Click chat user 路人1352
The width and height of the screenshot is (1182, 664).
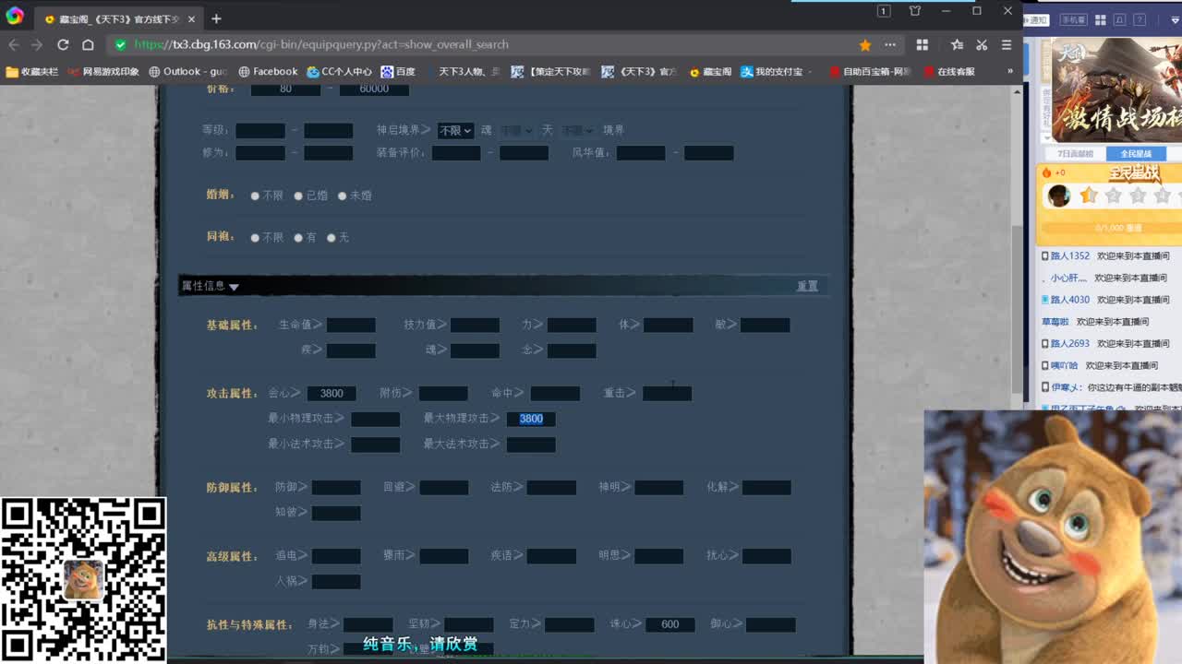[x=1069, y=255]
